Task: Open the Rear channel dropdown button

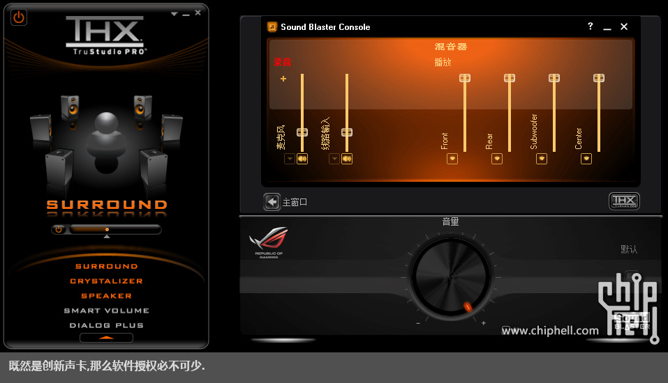Action: tap(497, 159)
